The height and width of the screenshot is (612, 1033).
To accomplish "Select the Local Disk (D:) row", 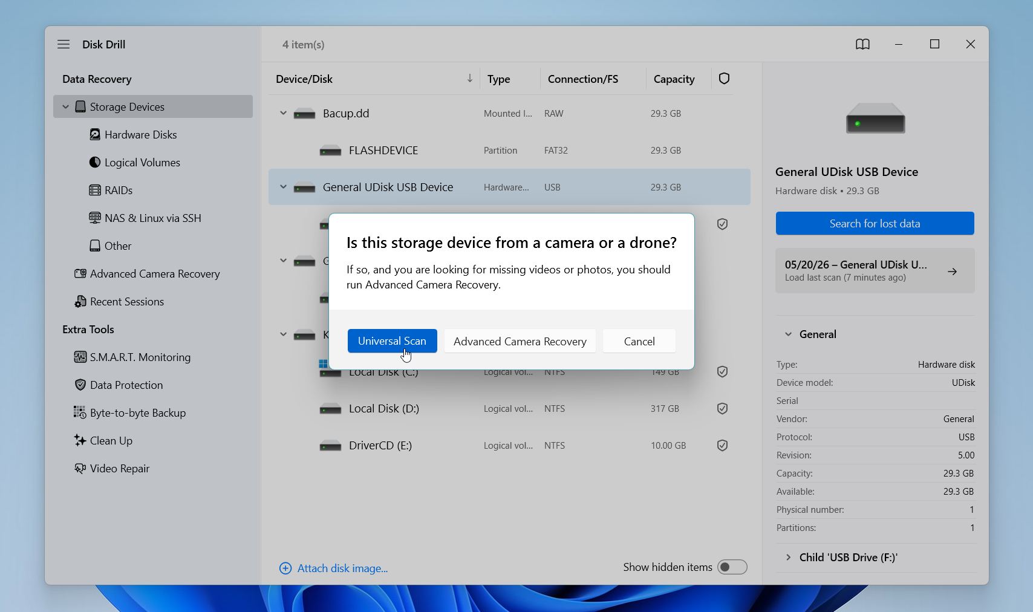I will (x=509, y=408).
